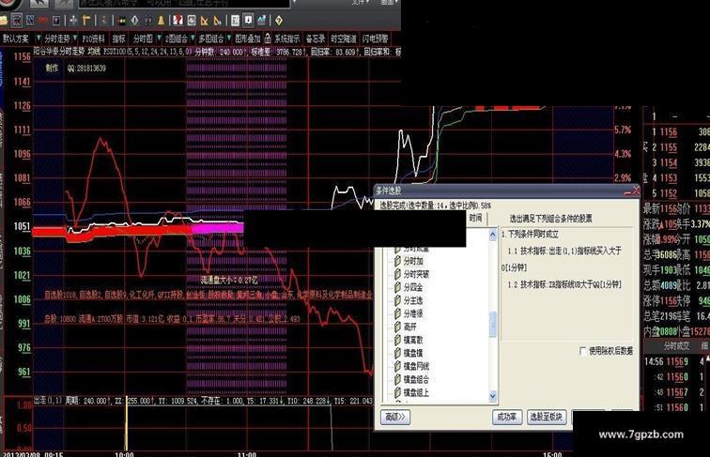The image size is (710, 457).
Task: Click the 流通盘大小:0.27亿 chart label
Action: pos(229,281)
